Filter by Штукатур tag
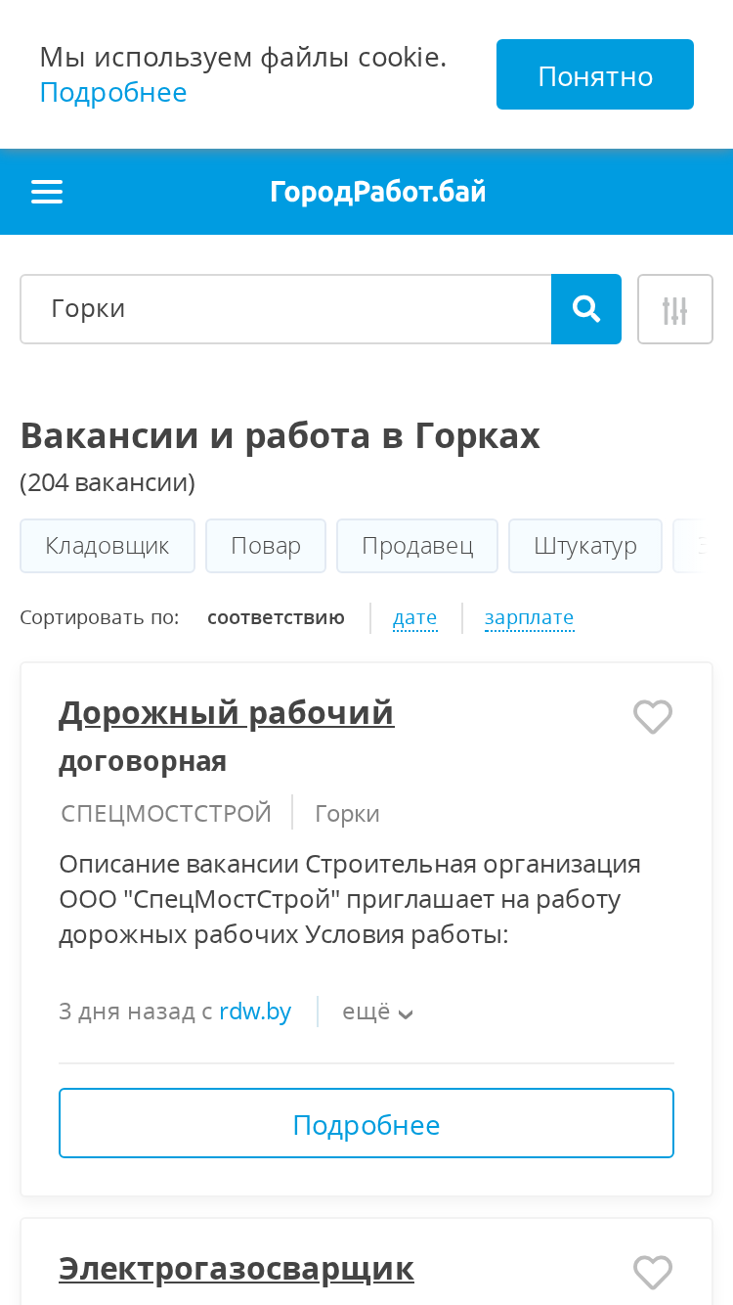 (x=585, y=545)
